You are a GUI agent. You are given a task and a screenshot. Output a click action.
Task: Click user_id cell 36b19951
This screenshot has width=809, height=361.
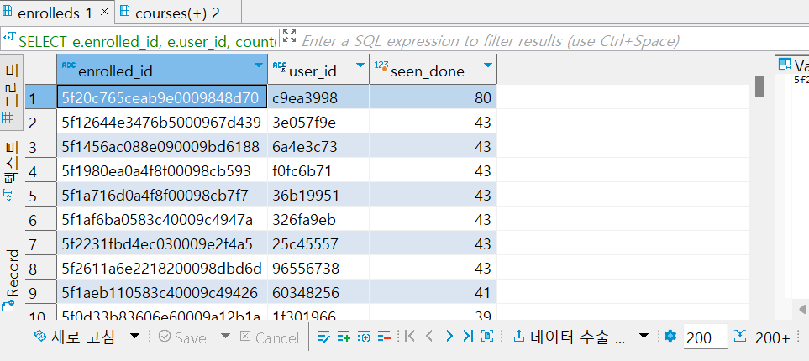pyautogui.click(x=318, y=196)
